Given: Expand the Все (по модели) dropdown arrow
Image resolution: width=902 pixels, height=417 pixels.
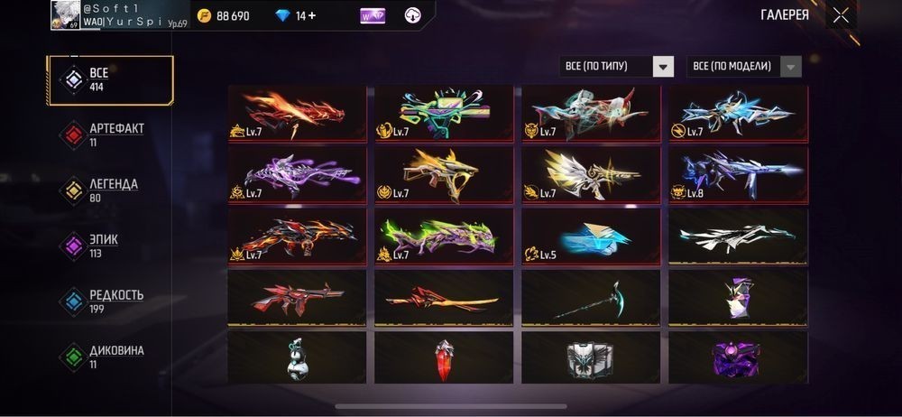Looking at the screenshot, I should (791, 67).
